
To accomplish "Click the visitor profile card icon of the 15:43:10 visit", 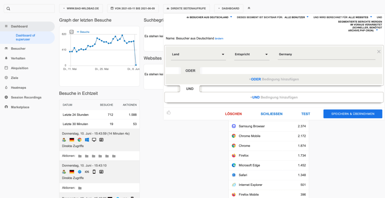I will click(x=101, y=172).
